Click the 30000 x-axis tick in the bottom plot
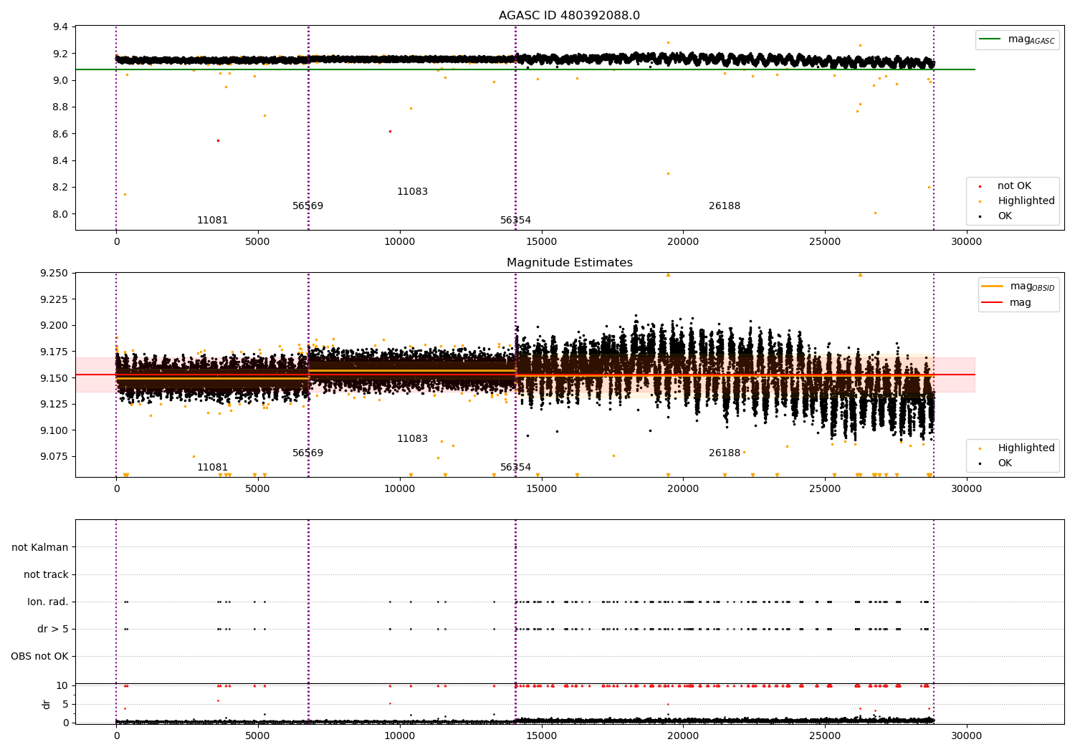 point(966,736)
